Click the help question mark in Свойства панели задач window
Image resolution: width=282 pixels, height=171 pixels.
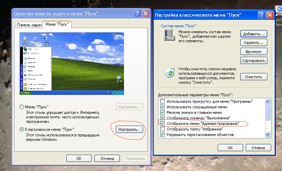(x=138, y=13)
